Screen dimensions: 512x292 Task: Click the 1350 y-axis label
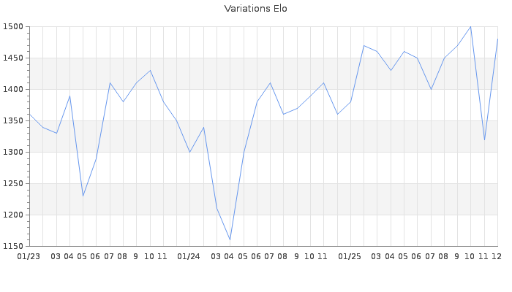13,121
